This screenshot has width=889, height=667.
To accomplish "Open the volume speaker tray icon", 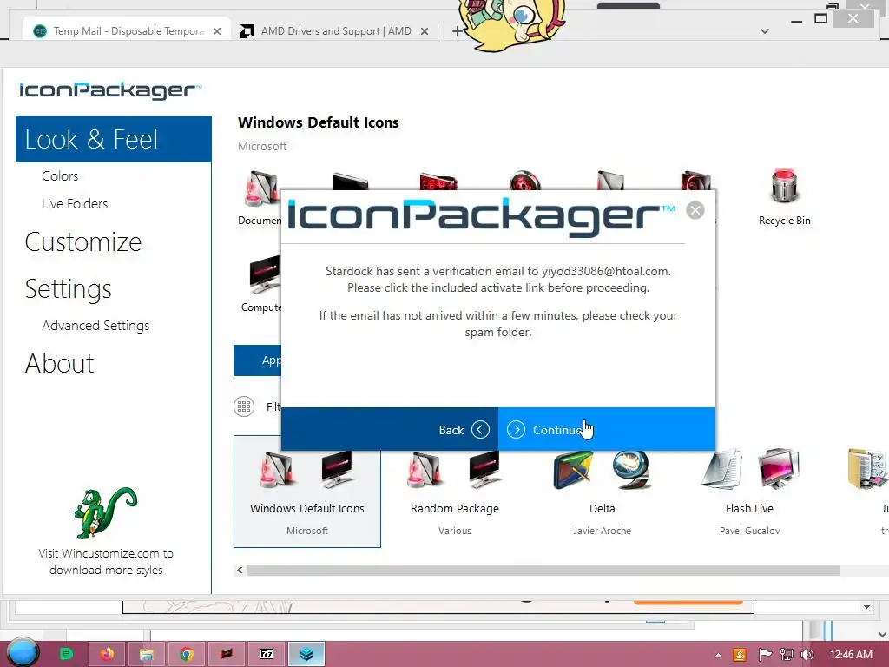I will point(807,655).
